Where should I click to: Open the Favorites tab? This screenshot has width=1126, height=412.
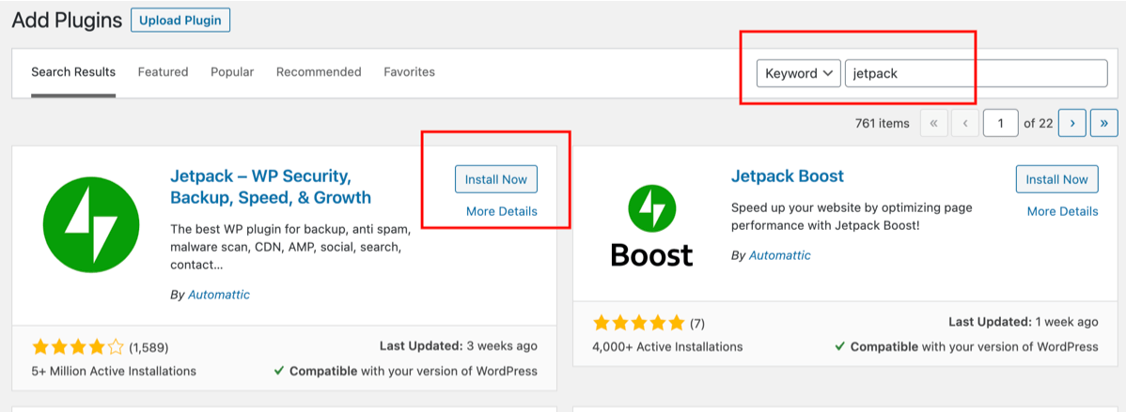click(409, 72)
